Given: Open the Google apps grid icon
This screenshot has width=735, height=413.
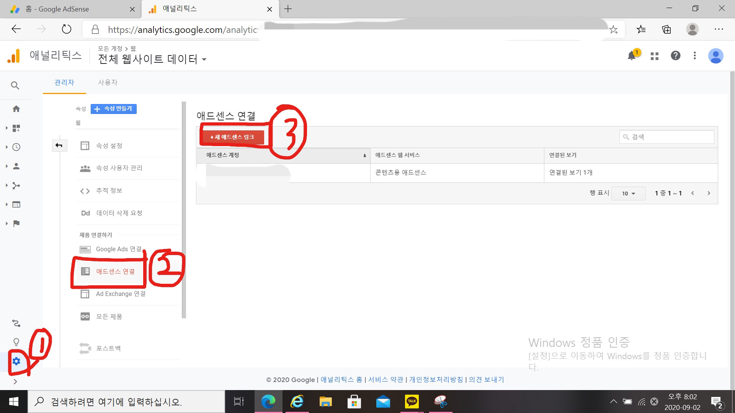Looking at the screenshot, I should click(655, 56).
